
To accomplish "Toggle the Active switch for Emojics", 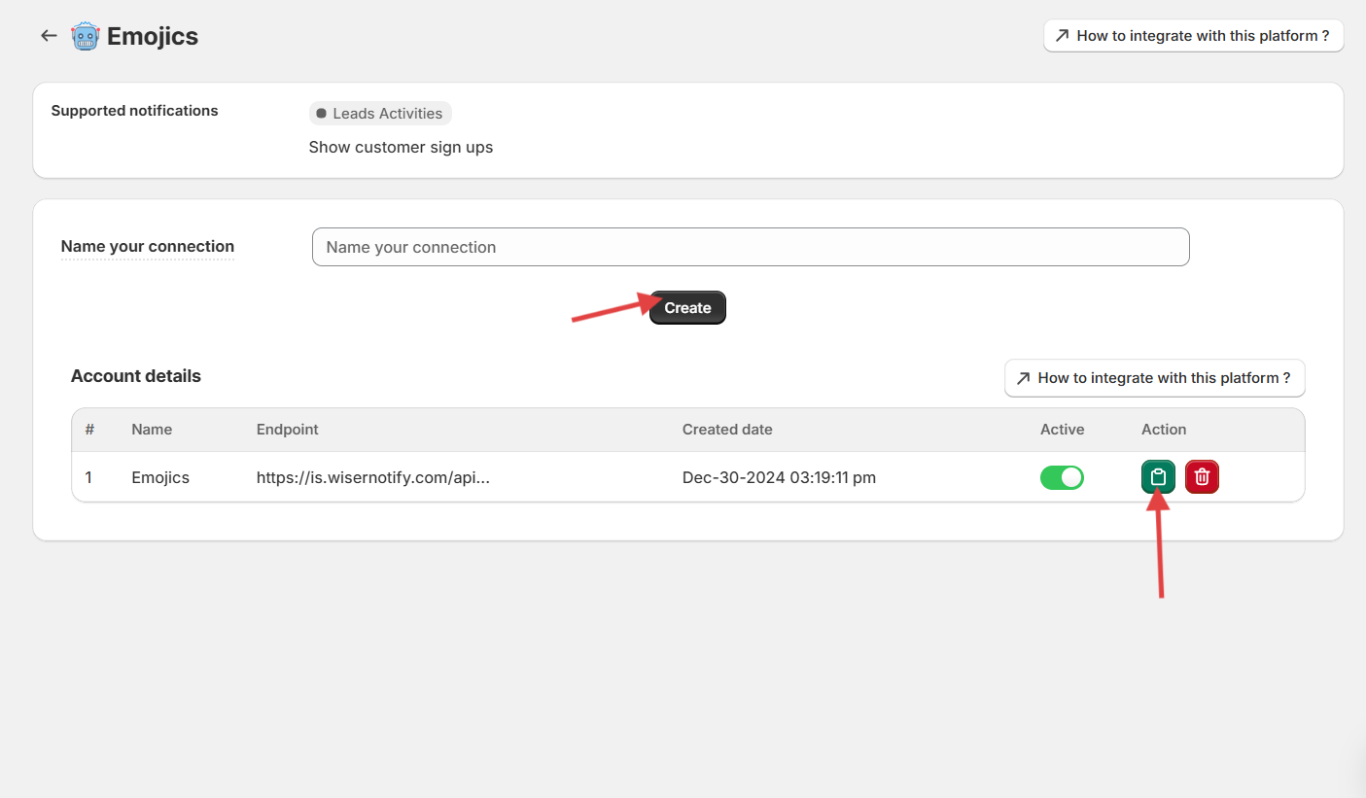I will (1062, 477).
